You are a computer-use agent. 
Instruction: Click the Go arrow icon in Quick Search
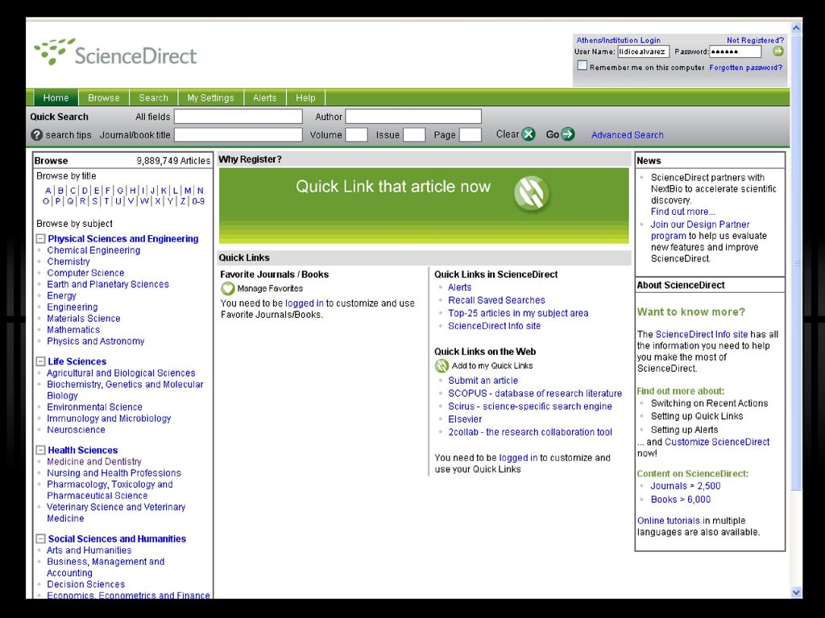[568, 134]
